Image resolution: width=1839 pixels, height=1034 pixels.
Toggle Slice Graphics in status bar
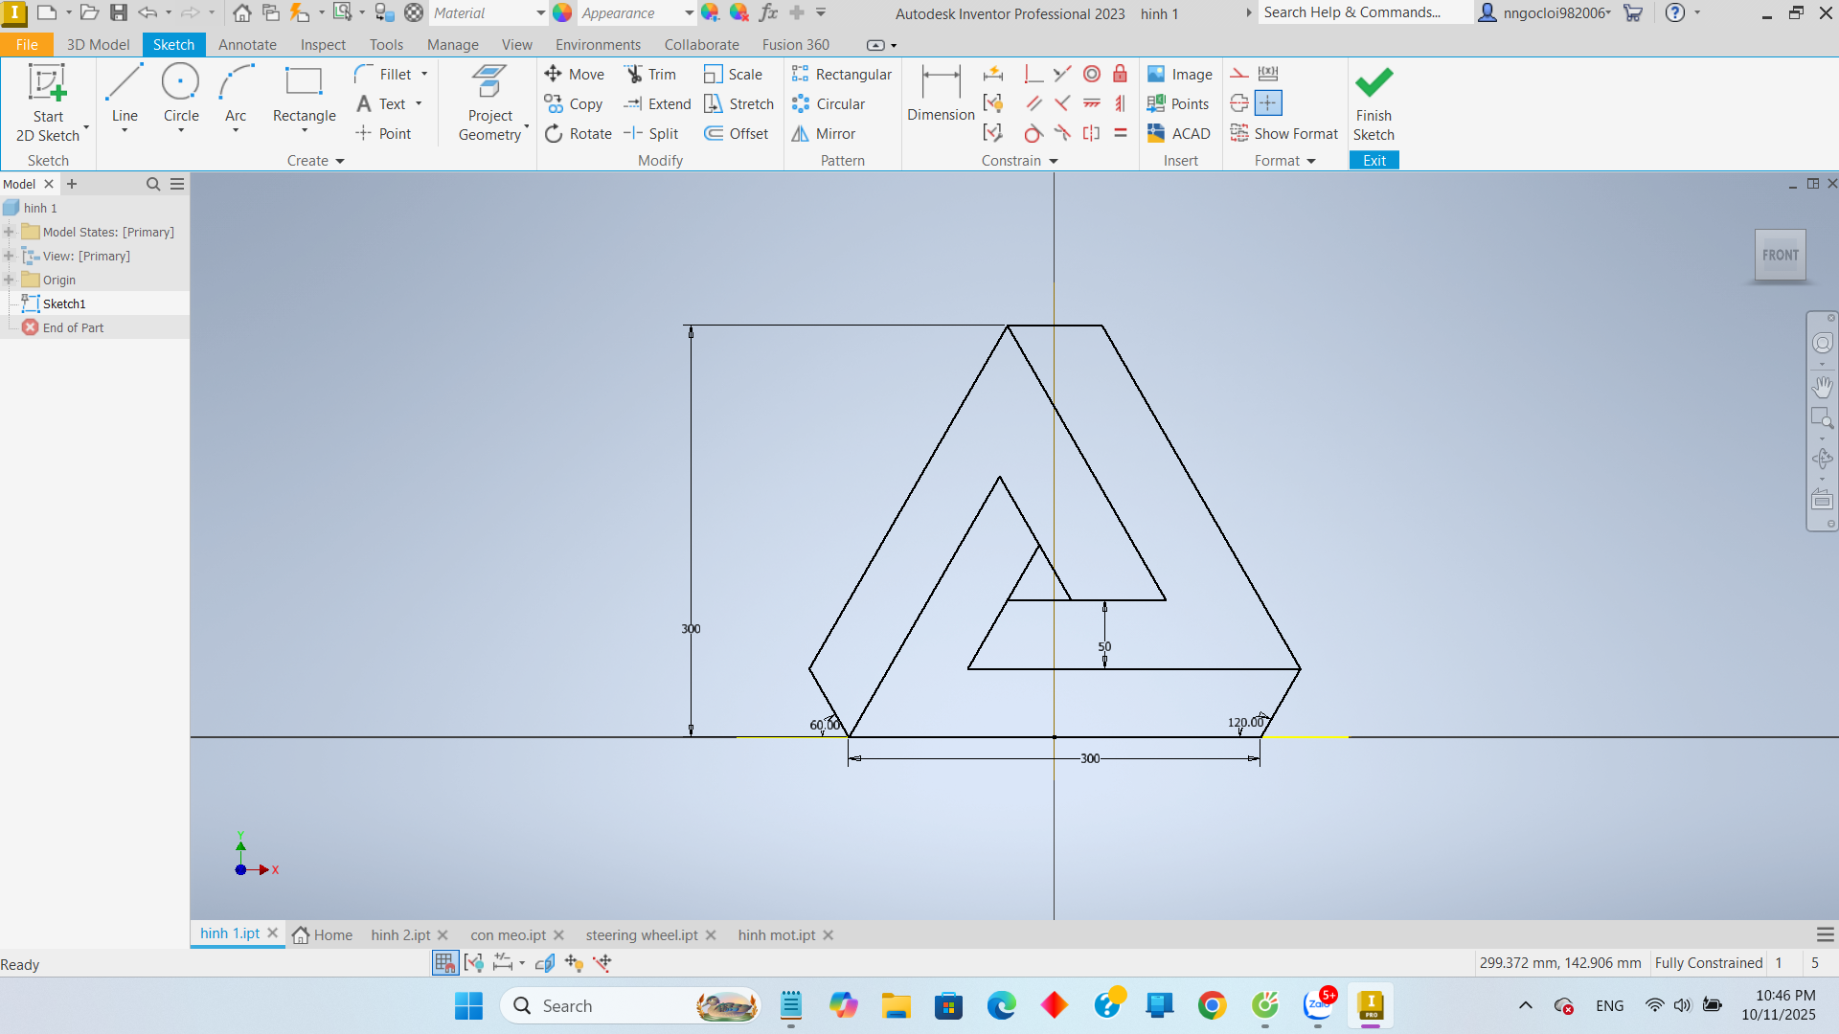point(545,963)
